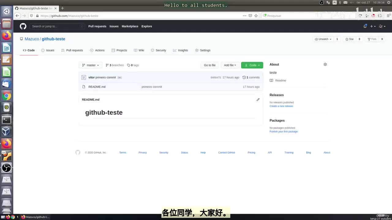392x220 pixels.
Task: Click vitor's avatar in commit row
Action: tap(84, 77)
